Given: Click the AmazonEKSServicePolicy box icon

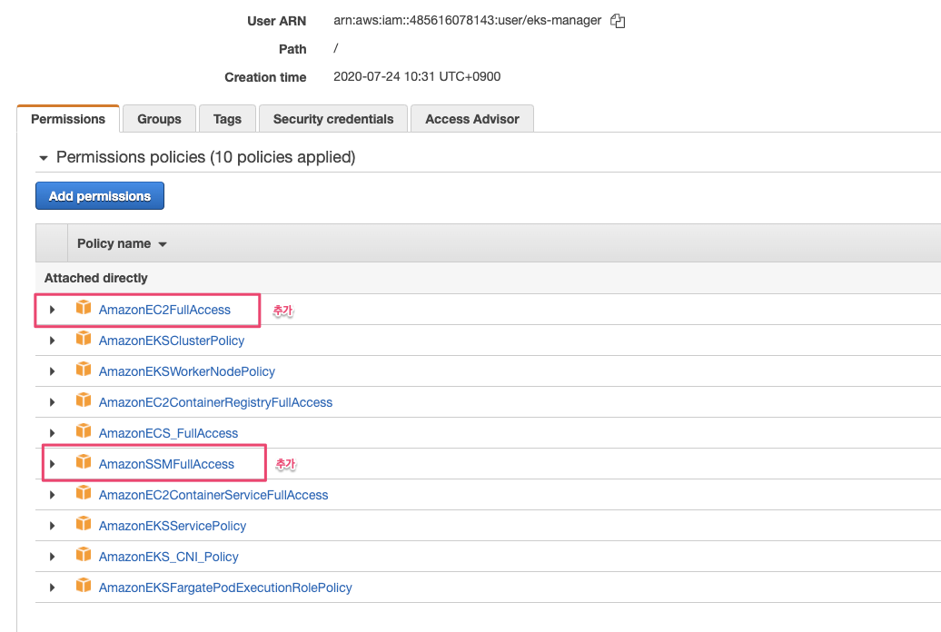Looking at the screenshot, I should [x=84, y=524].
